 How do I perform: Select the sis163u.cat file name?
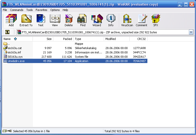point(15,48)
